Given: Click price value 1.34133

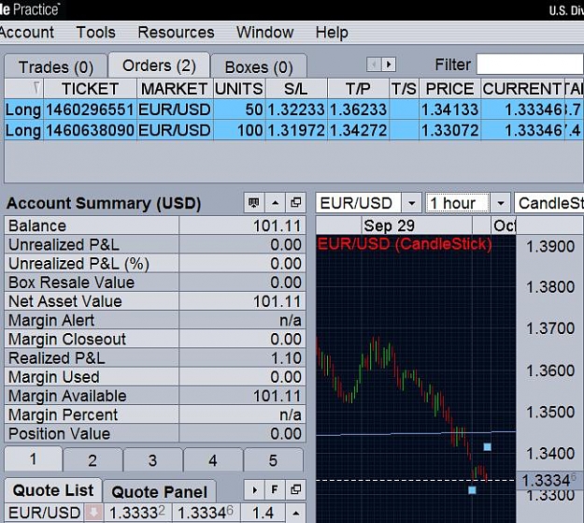Looking at the screenshot, I should pos(450,109).
